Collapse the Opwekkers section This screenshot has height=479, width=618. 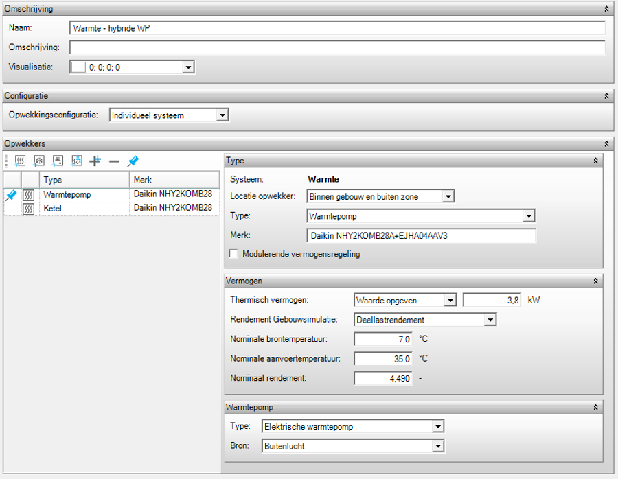coord(606,144)
